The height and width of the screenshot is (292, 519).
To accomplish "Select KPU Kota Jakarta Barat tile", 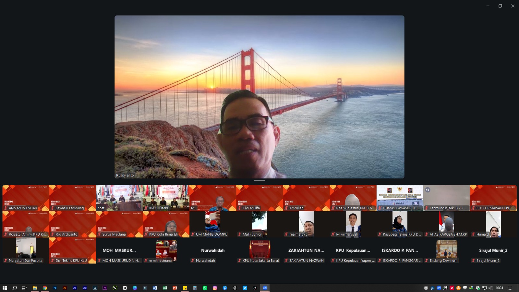I will click(x=260, y=250).
